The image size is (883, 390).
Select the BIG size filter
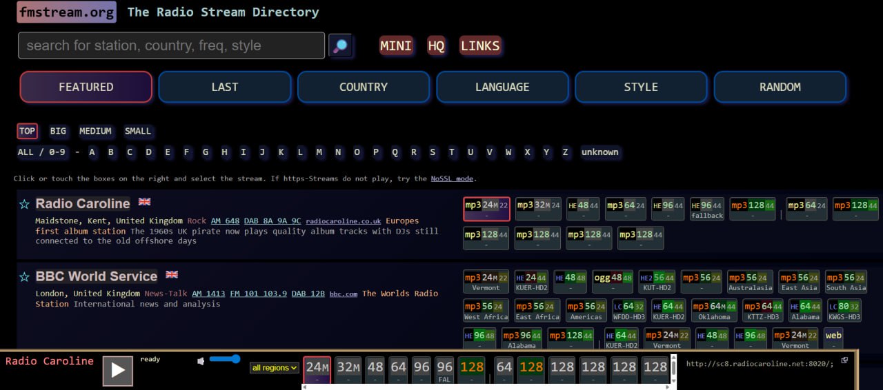pyautogui.click(x=58, y=131)
